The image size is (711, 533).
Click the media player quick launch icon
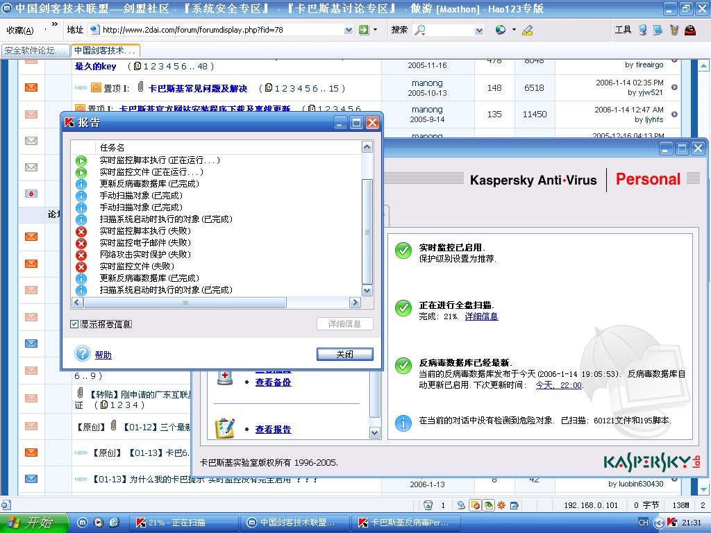(x=99, y=523)
